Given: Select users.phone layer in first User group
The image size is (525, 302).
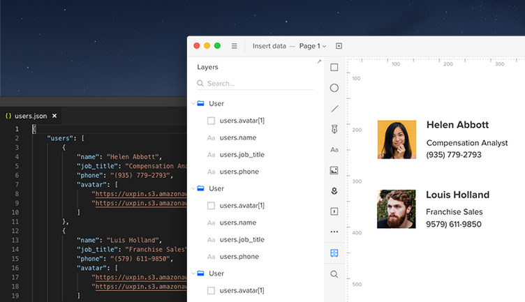Looking at the screenshot, I should pos(239,172).
